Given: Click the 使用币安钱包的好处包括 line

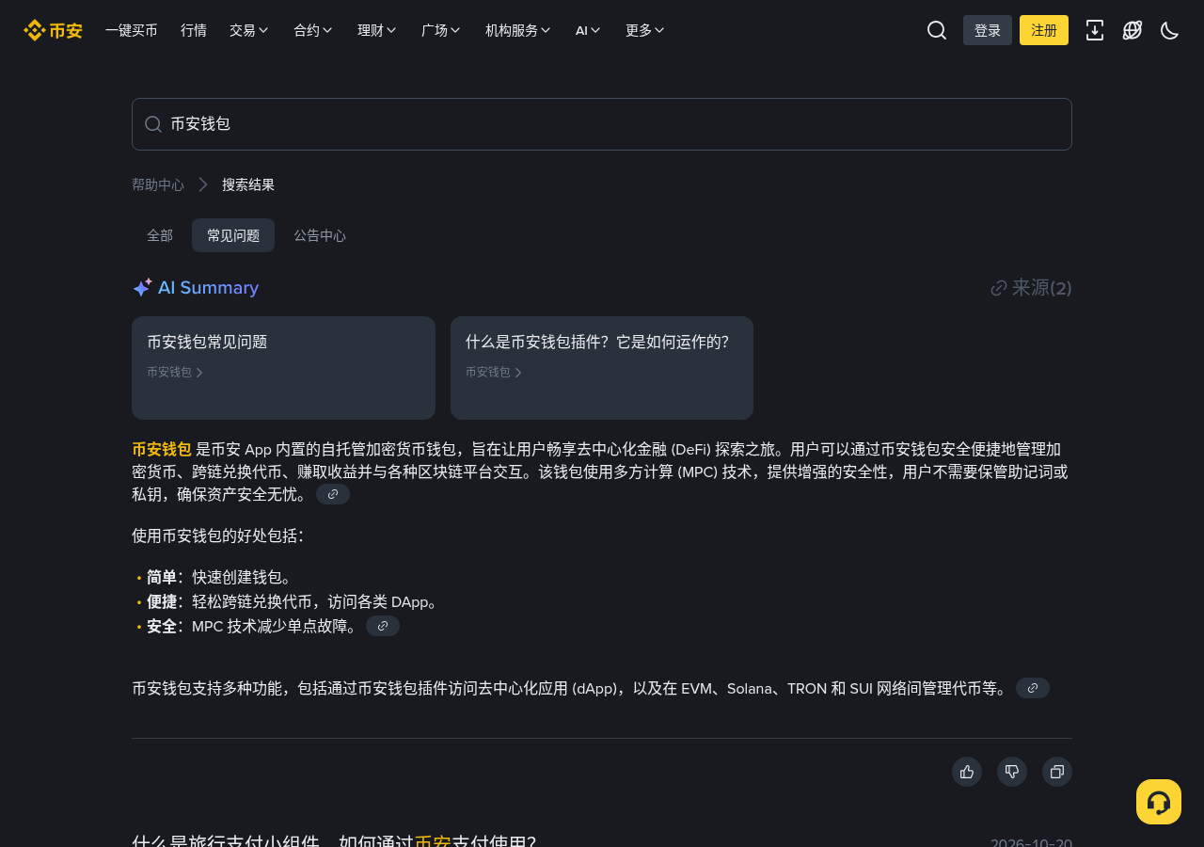Looking at the screenshot, I should (x=218, y=535).
